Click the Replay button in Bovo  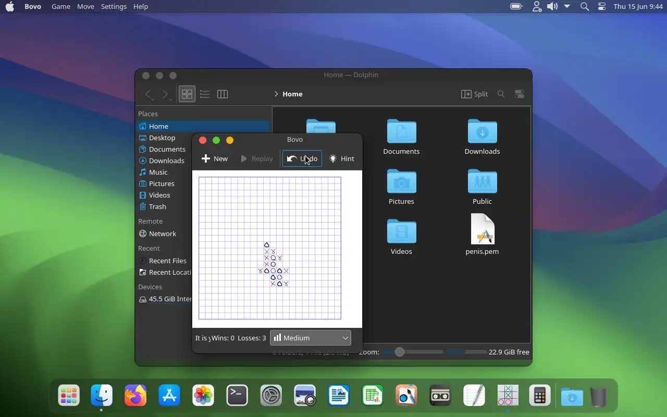257,158
